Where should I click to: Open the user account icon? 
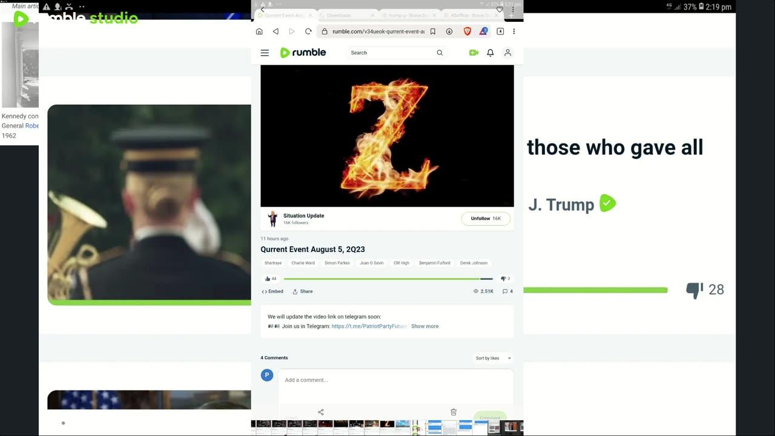(x=508, y=53)
